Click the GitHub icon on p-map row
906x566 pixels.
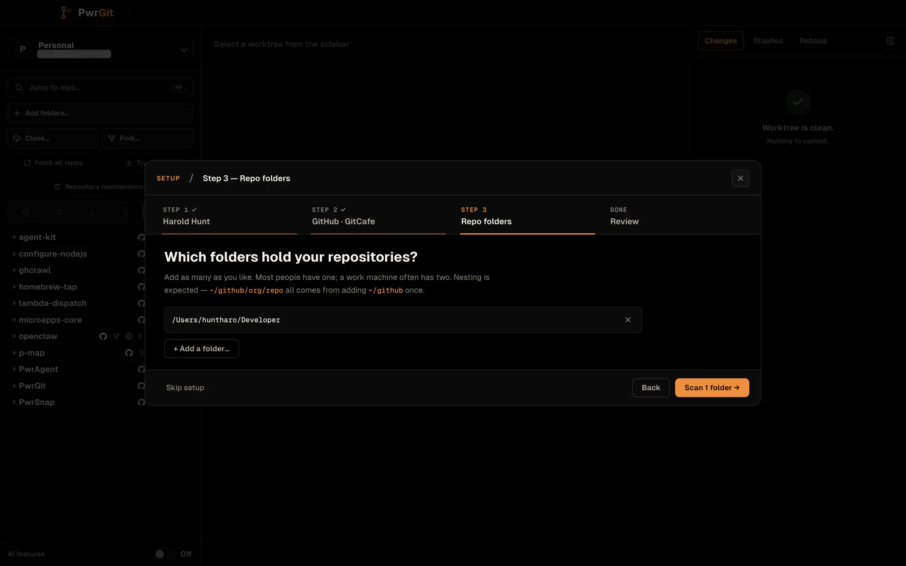[x=129, y=353]
